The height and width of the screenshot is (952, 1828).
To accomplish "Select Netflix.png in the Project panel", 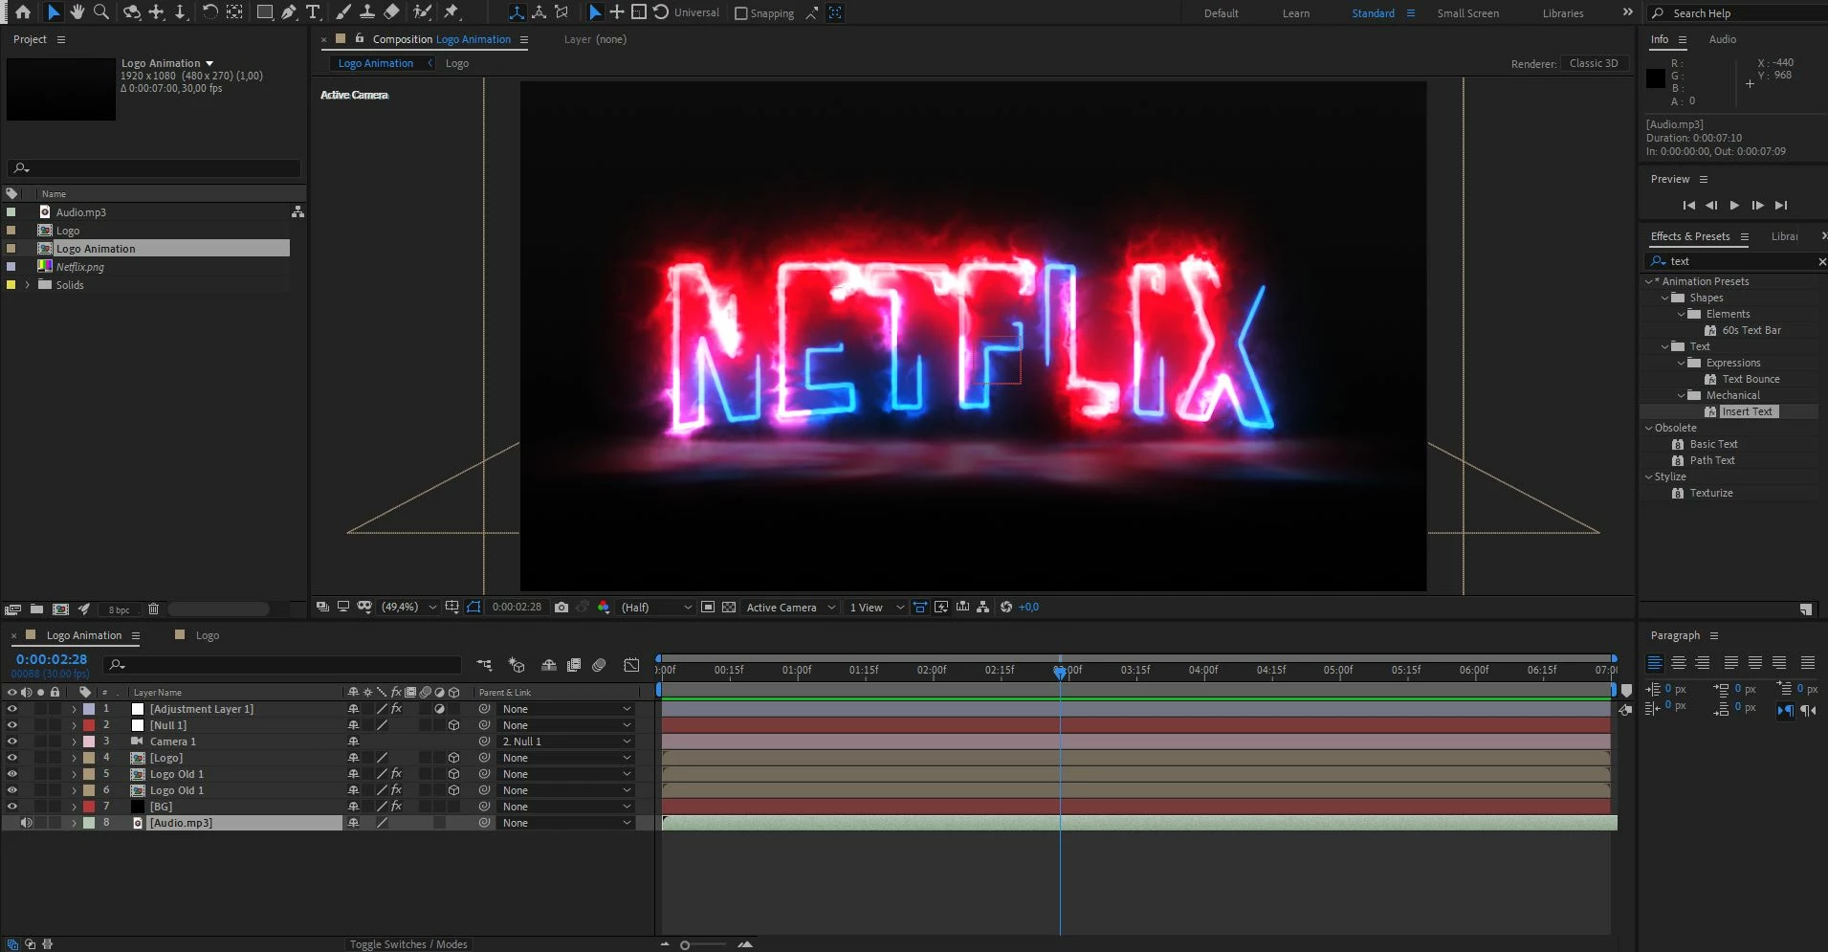I will pos(80,267).
